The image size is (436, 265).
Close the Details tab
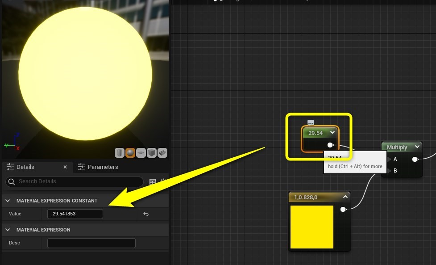point(65,167)
